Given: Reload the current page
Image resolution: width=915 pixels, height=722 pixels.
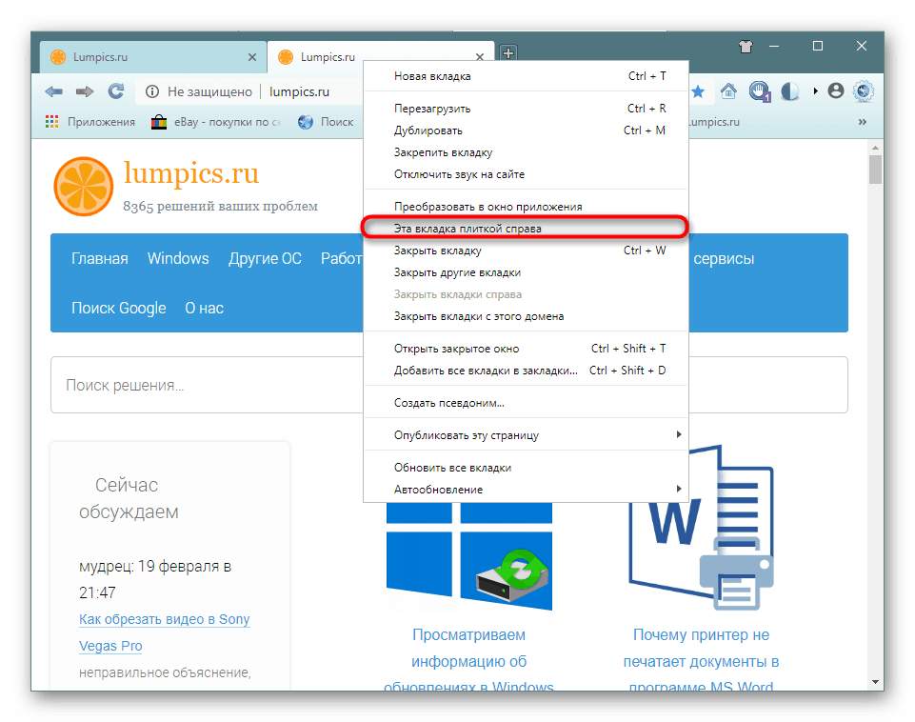Looking at the screenshot, I should click(x=116, y=90).
